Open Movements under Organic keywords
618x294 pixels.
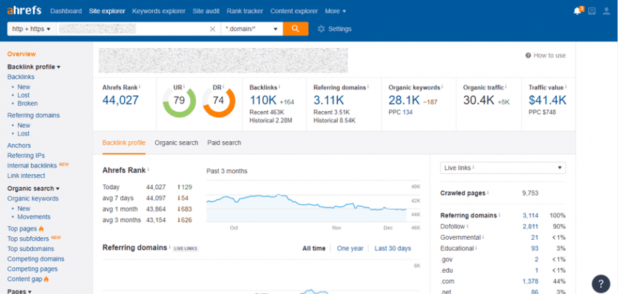tap(34, 217)
